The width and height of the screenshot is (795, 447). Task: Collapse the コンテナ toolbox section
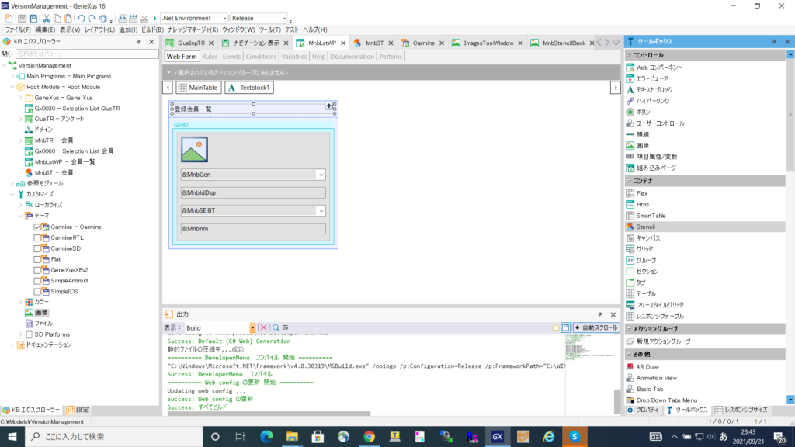629,180
